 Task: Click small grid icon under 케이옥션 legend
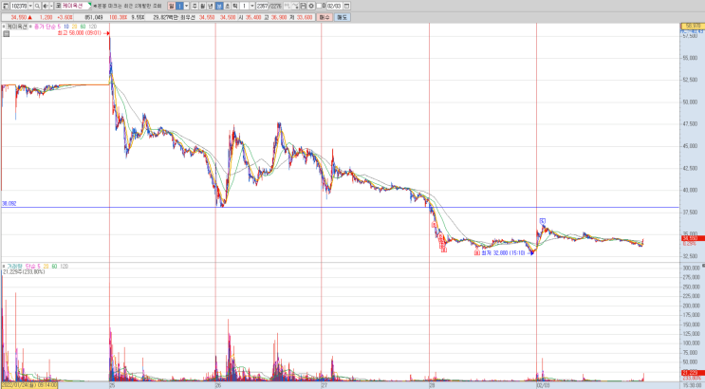[x=6, y=34]
